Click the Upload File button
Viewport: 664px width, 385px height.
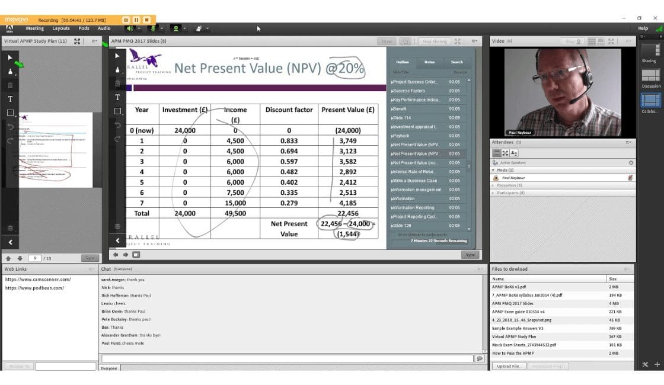tap(509, 366)
